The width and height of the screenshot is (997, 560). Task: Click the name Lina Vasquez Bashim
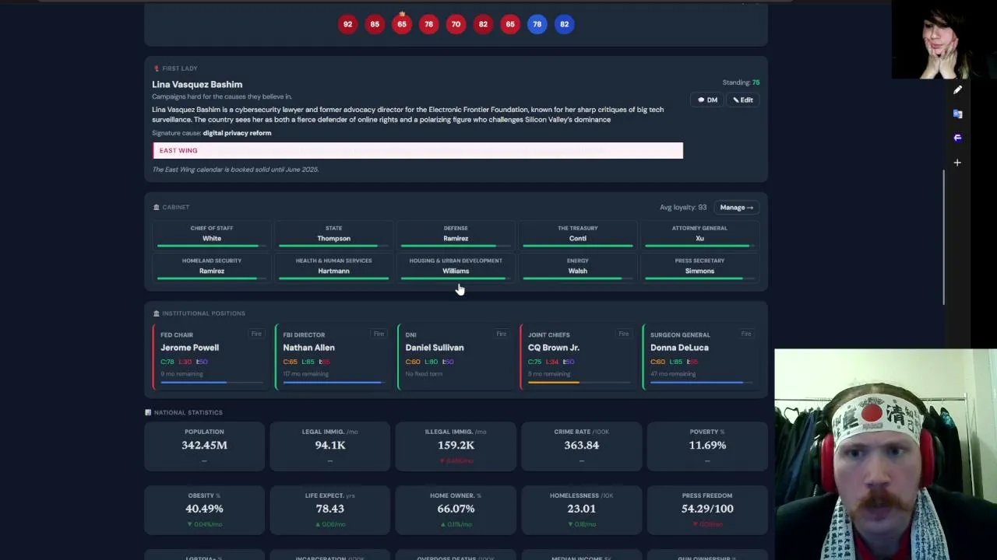(197, 84)
